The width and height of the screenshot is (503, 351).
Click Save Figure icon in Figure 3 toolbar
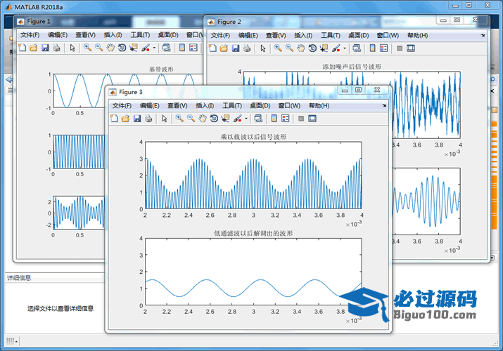[x=136, y=119]
